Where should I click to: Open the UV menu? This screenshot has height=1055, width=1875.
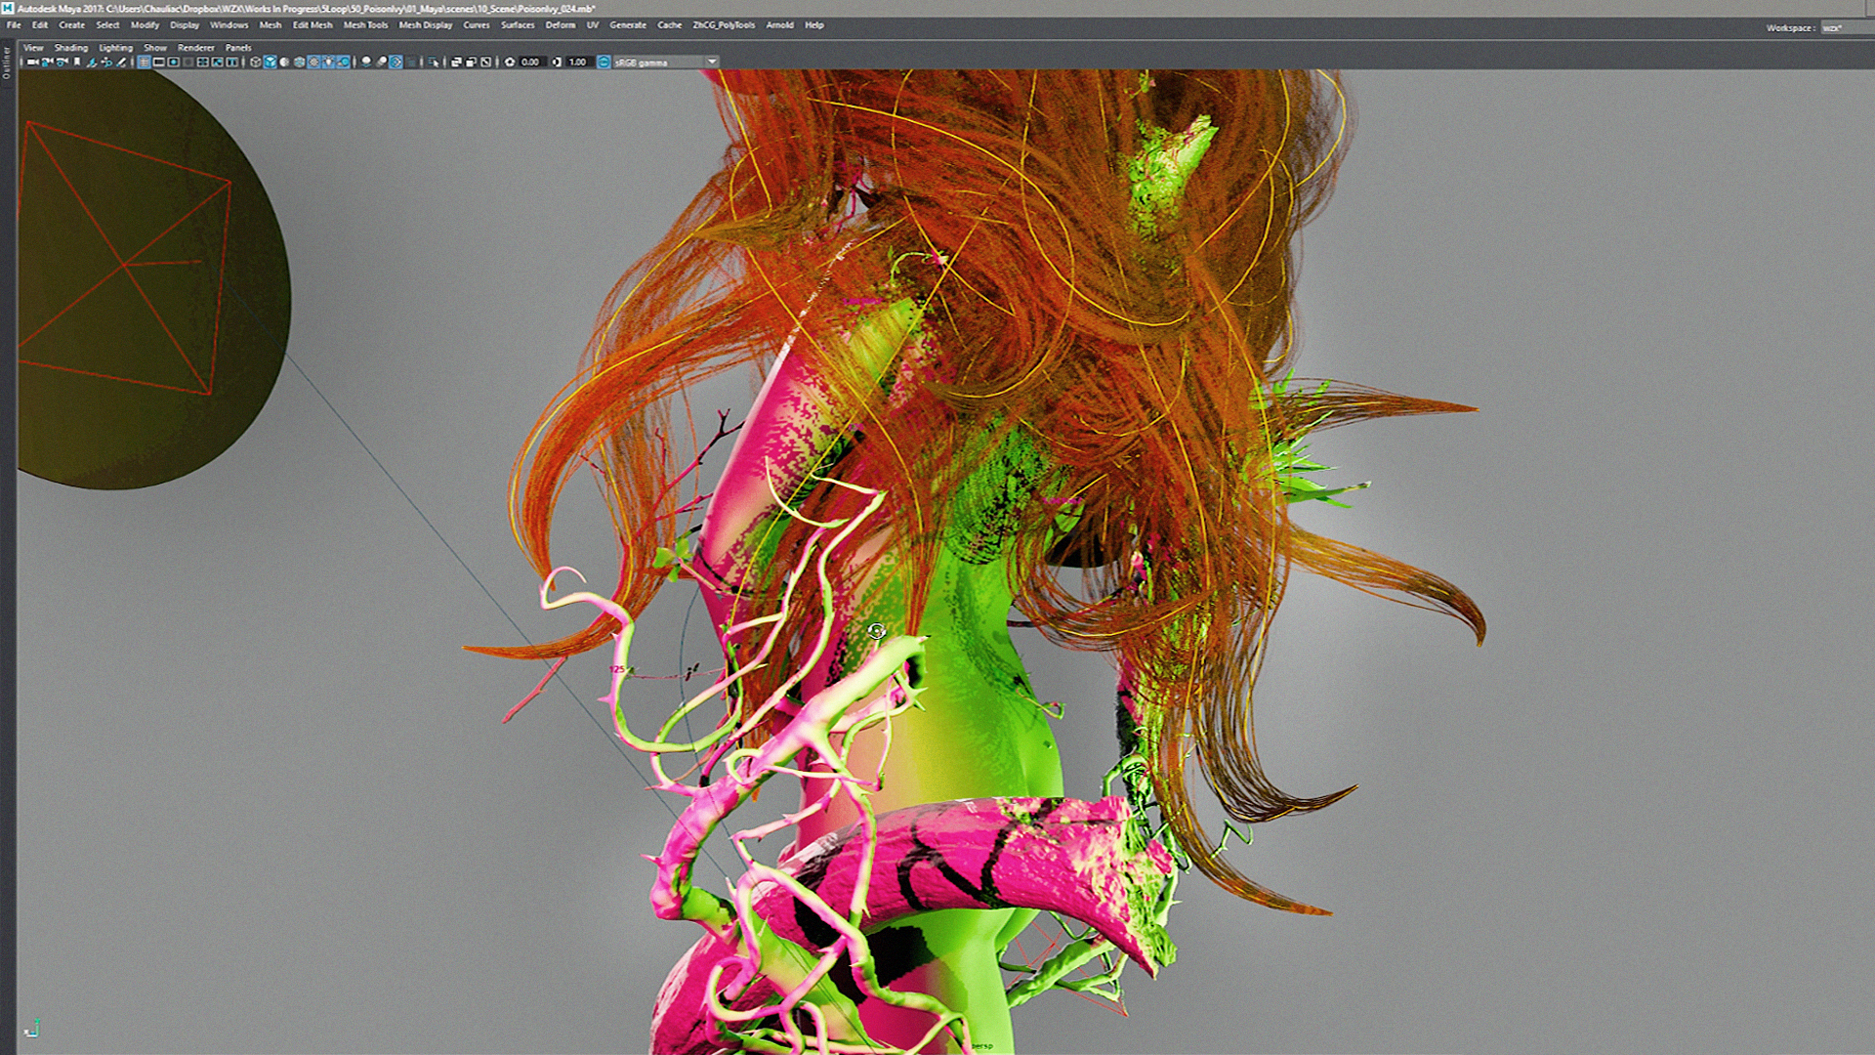click(x=593, y=25)
